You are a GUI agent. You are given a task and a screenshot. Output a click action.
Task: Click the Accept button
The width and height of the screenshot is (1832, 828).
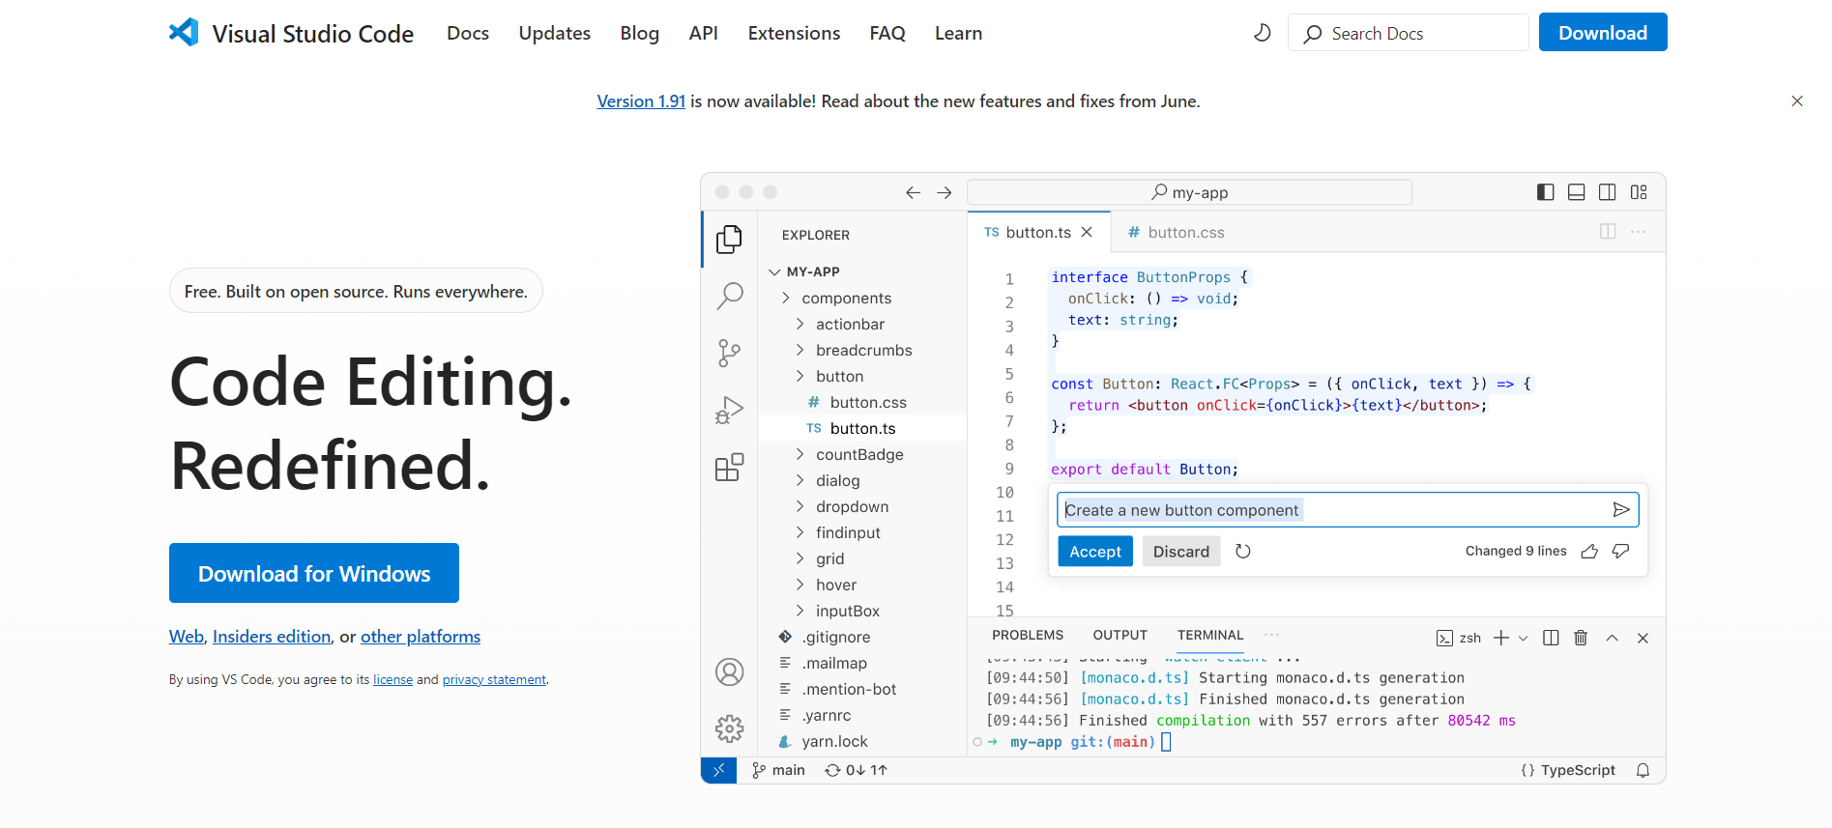point(1095,552)
